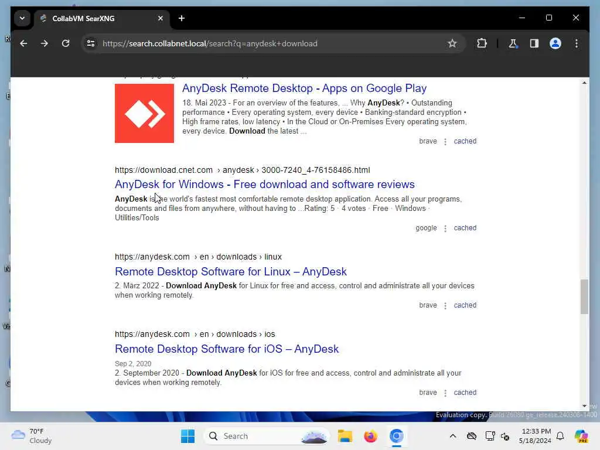The image size is (600, 450).
Task: Open options dots beside iOS result
Action: [x=445, y=393]
